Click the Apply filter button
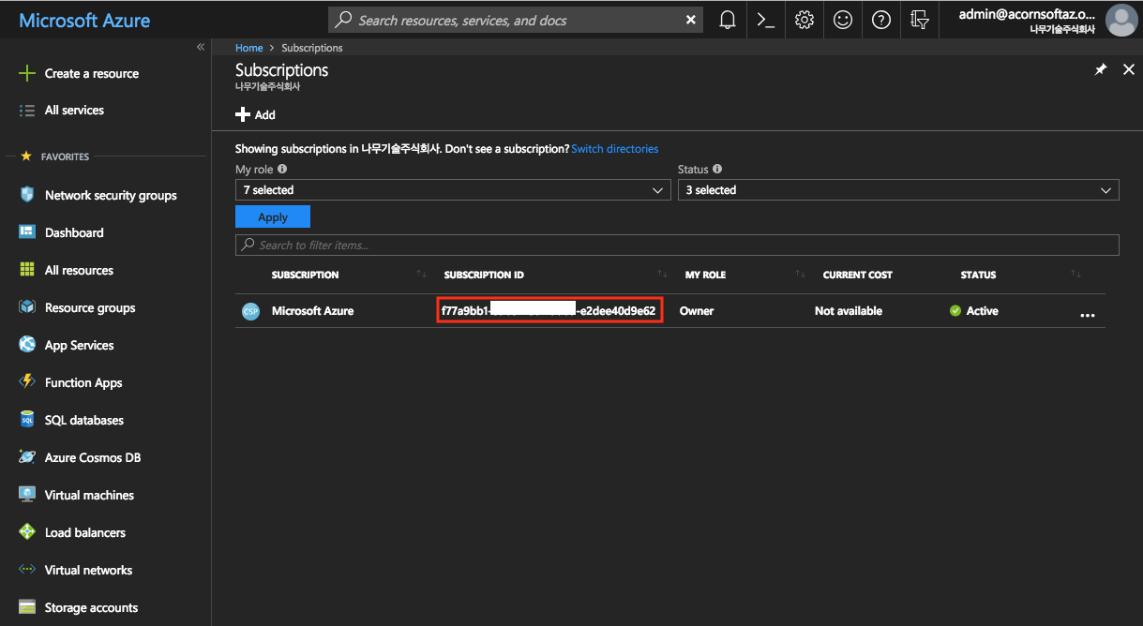The image size is (1143, 626). [272, 217]
